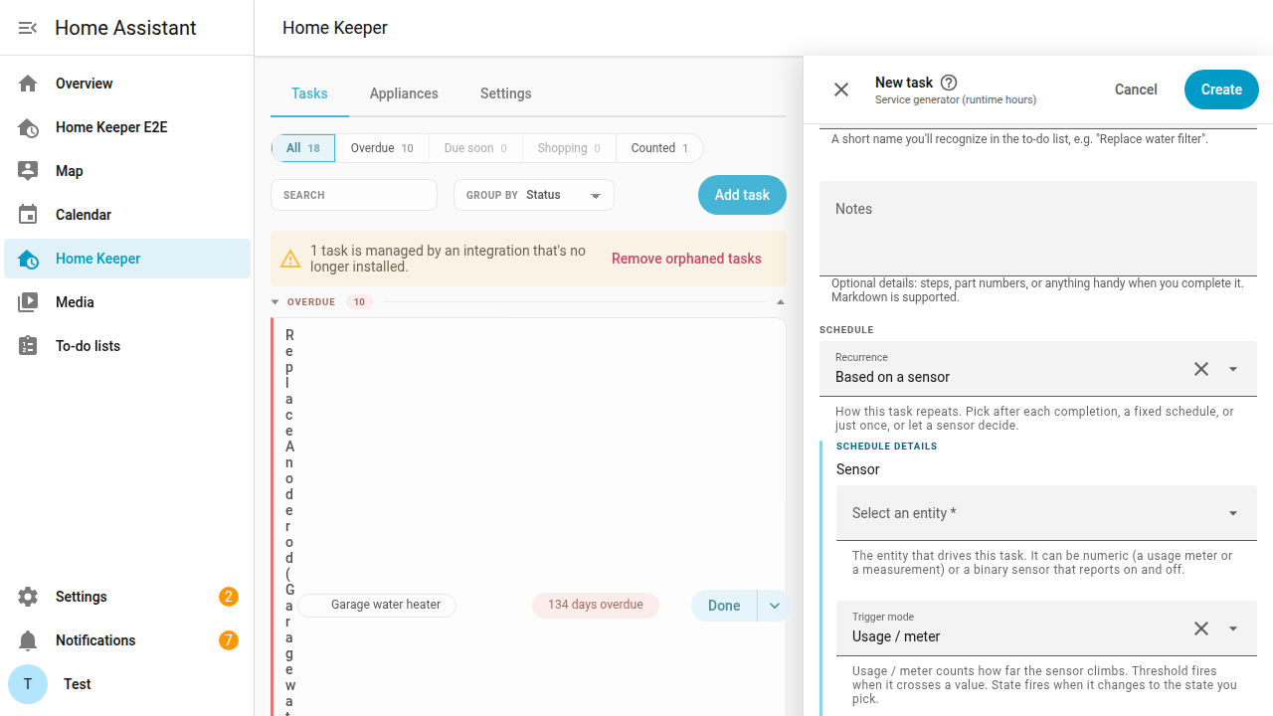Switch to the Appliances tab
The height and width of the screenshot is (716, 1273).
(x=404, y=93)
